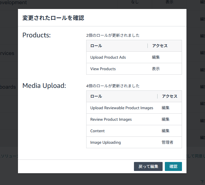Click the 変更されたロールを確認 dialog title
205x185 pixels.
[53, 18]
